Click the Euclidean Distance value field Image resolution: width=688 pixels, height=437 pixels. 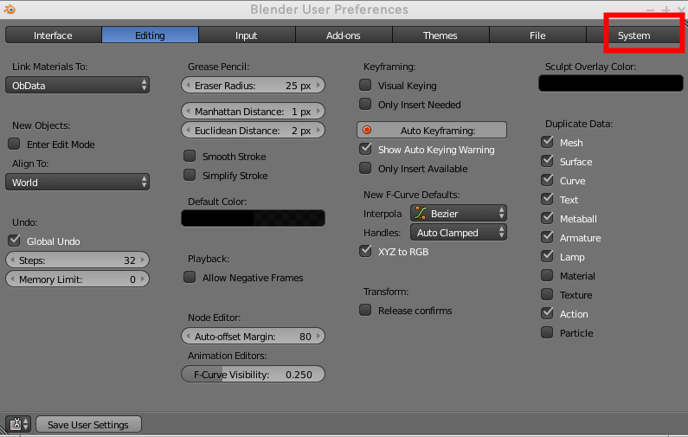254,131
